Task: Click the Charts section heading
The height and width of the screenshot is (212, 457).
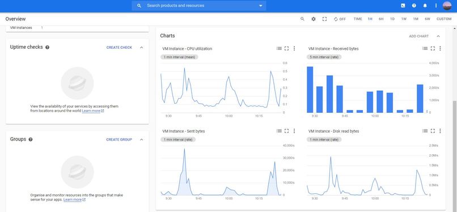Action: [x=168, y=36]
